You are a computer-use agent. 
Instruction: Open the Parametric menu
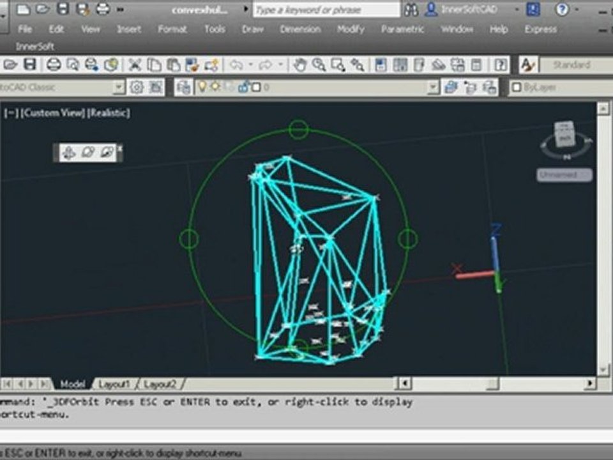click(x=402, y=29)
